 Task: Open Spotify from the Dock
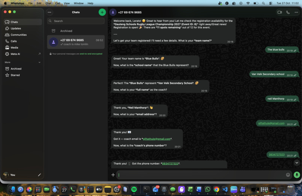click(134, 190)
